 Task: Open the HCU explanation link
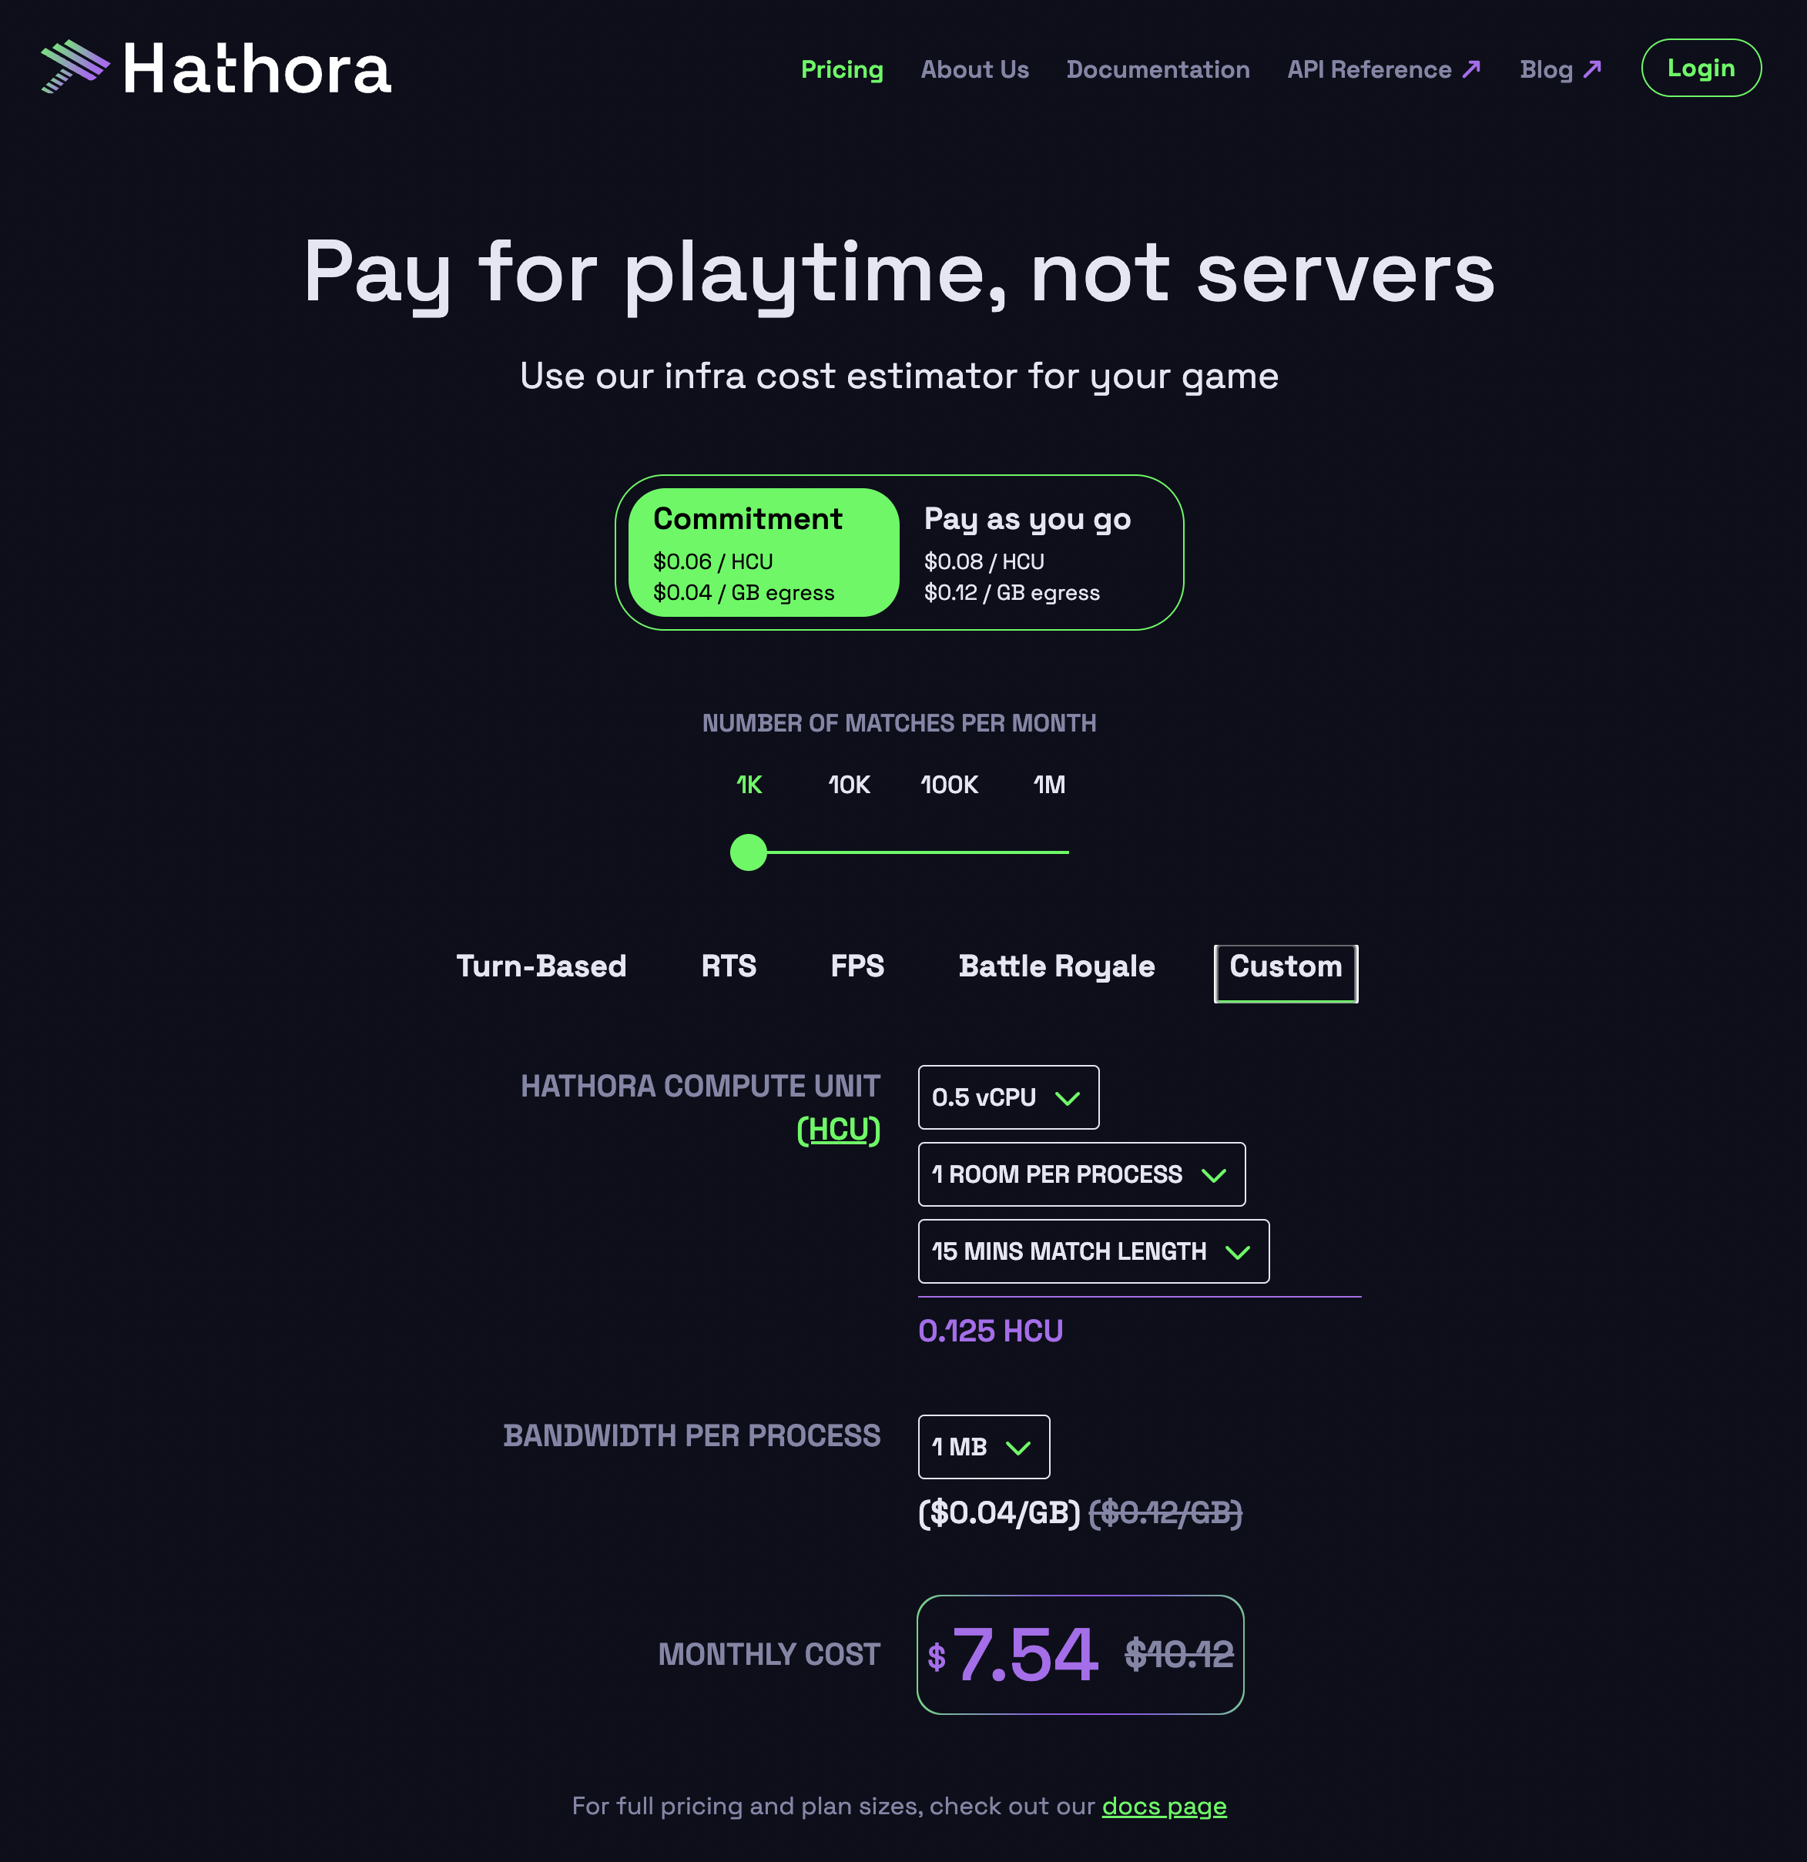(x=840, y=1130)
